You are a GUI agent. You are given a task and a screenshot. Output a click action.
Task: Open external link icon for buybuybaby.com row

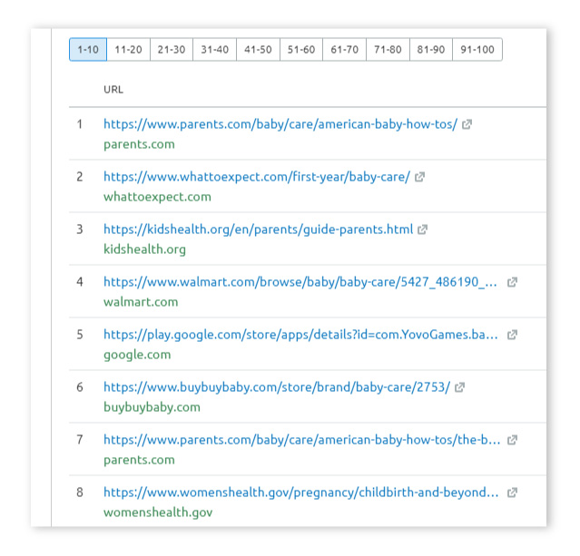click(x=459, y=387)
